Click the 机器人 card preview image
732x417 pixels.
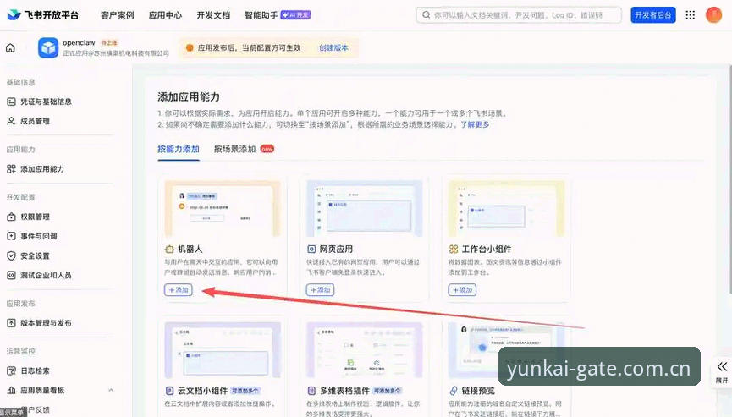pyautogui.click(x=223, y=208)
